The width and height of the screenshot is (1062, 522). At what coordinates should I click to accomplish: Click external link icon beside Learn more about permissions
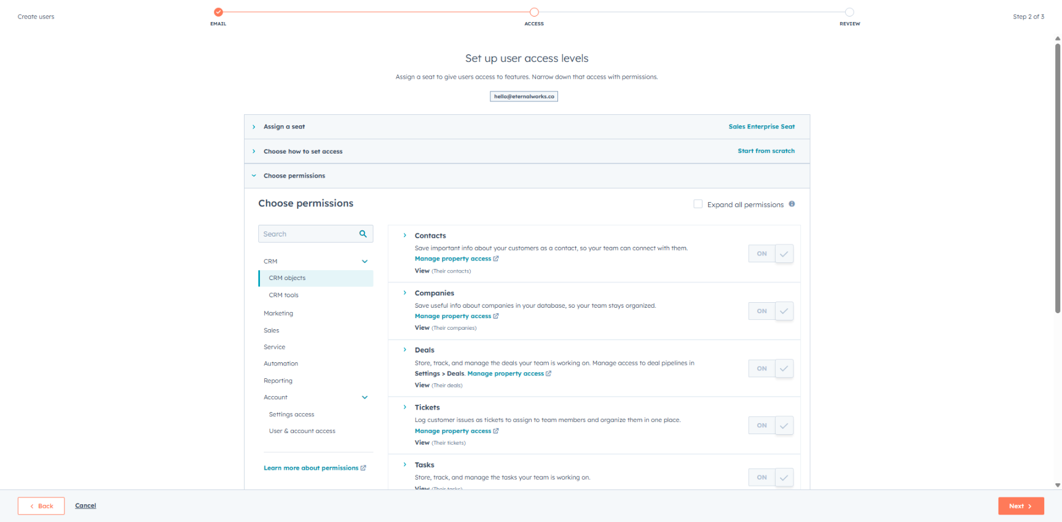(x=363, y=468)
